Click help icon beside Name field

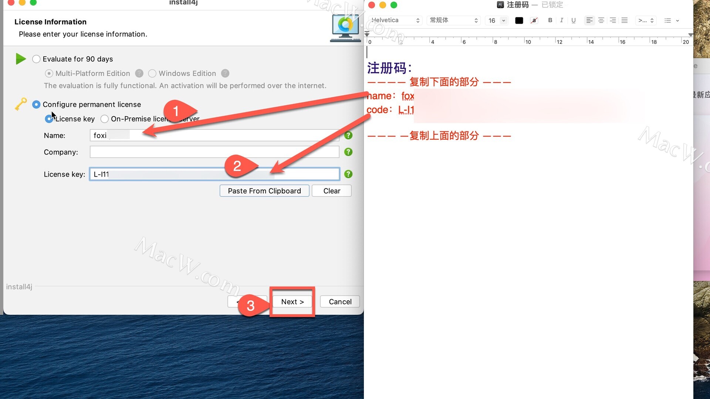click(348, 136)
